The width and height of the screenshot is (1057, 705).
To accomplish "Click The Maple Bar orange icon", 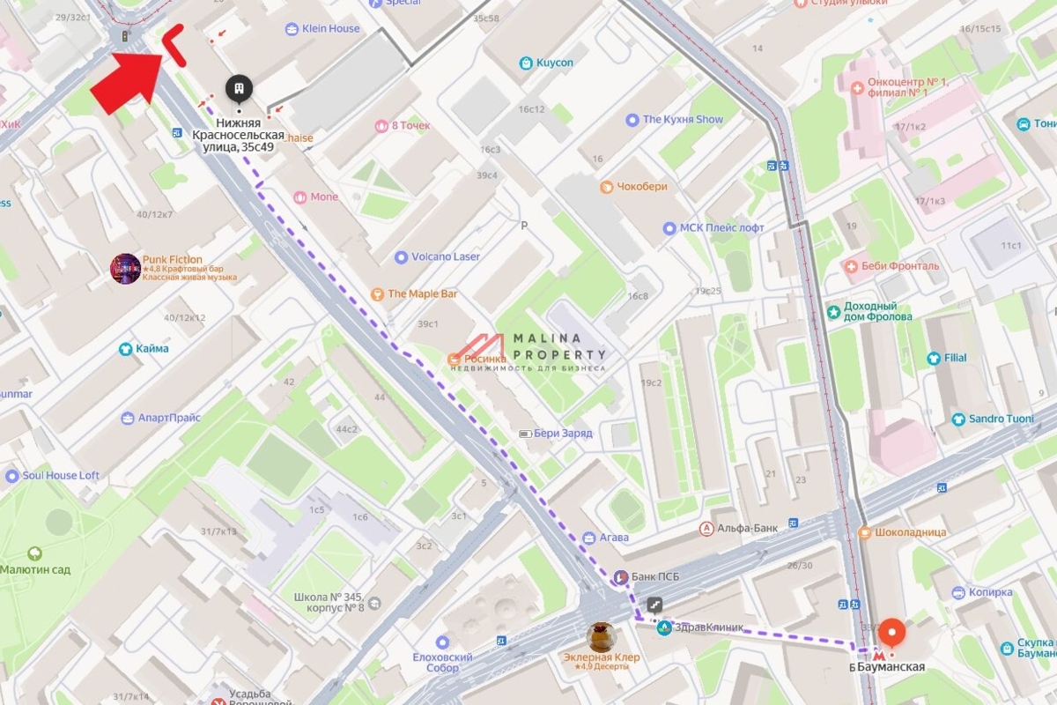I will tap(377, 293).
